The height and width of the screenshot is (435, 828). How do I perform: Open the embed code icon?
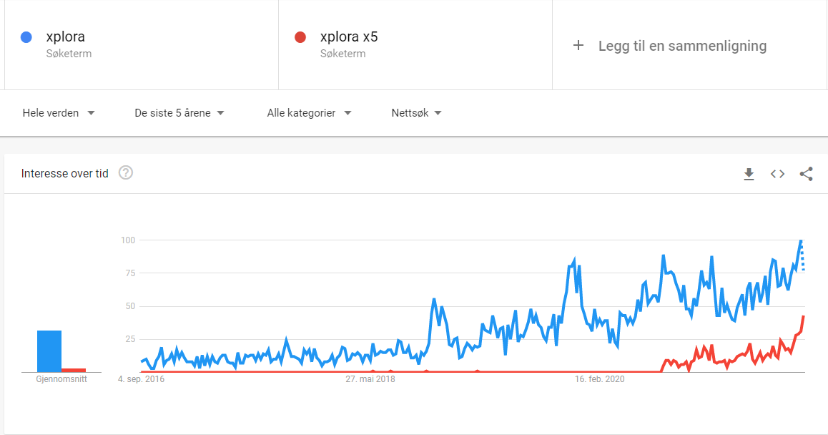tap(777, 174)
